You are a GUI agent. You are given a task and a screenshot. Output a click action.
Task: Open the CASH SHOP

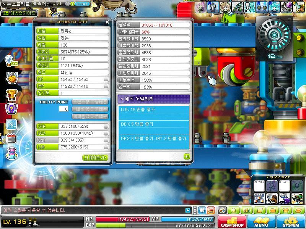pos(232,222)
